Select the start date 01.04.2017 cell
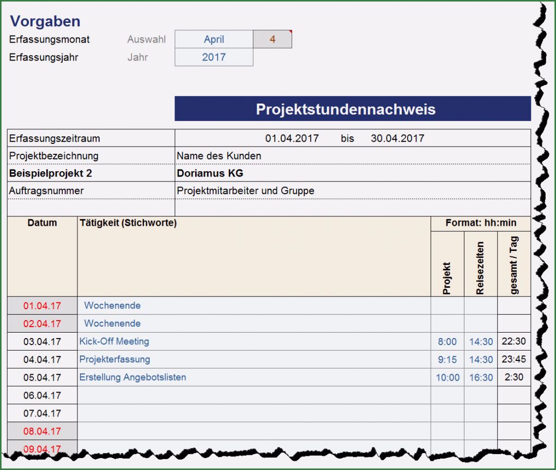 pos(292,138)
